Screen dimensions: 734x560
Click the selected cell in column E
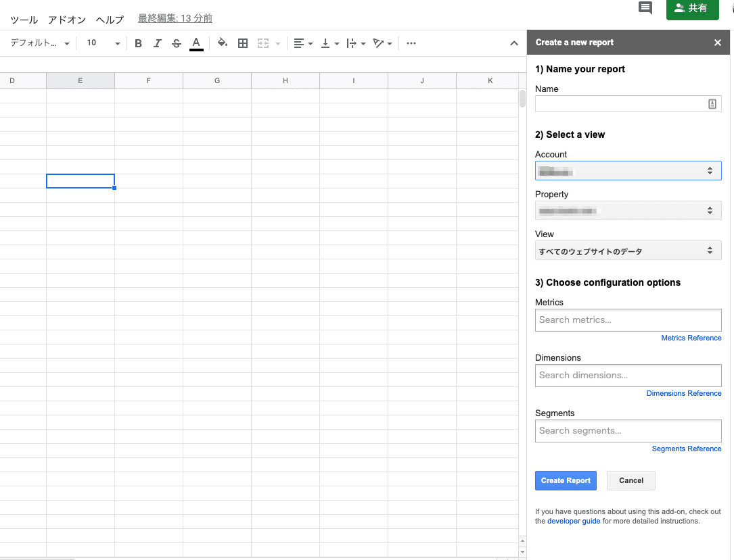tap(81, 181)
